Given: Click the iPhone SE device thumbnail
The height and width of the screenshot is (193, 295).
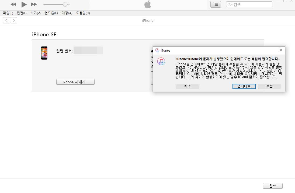Looking at the screenshot, I should click(x=44, y=53).
